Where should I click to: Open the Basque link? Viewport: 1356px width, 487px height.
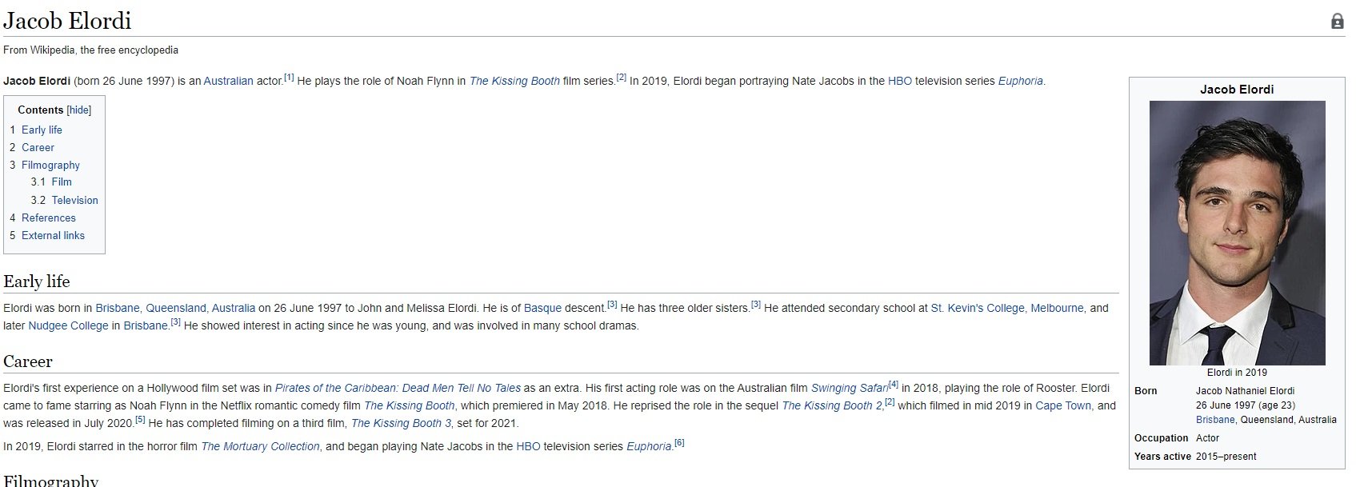tap(542, 308)
